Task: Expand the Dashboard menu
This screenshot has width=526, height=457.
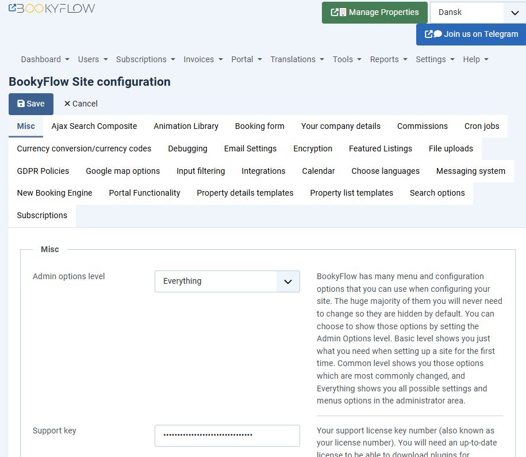Action: coord(45,59)
